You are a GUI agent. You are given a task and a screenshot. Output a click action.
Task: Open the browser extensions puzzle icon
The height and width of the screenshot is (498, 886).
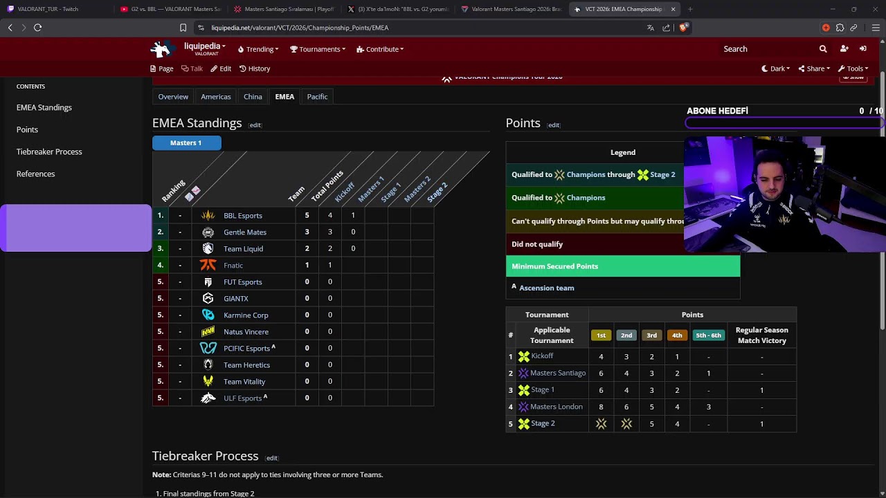pos(840,28)
